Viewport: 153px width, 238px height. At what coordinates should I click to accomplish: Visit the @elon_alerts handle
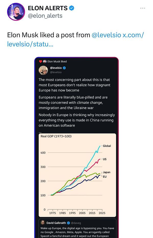pos(45,16)
